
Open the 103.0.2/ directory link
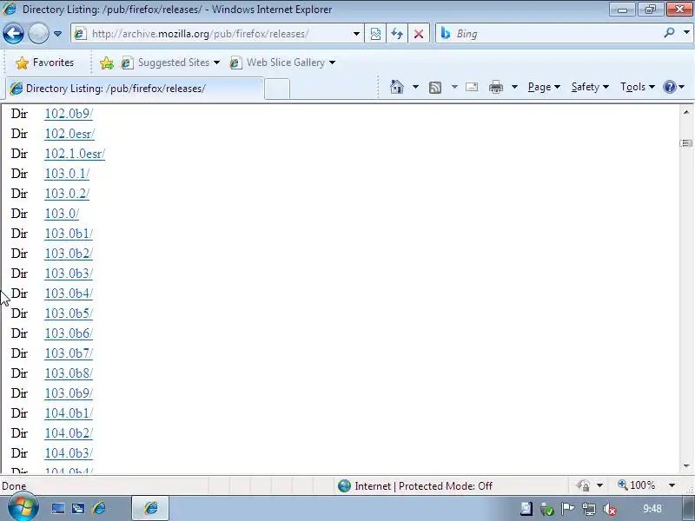click(x=67, y=194)
